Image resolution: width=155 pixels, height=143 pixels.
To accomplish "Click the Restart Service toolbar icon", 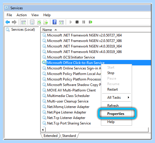I will (90, 22).
